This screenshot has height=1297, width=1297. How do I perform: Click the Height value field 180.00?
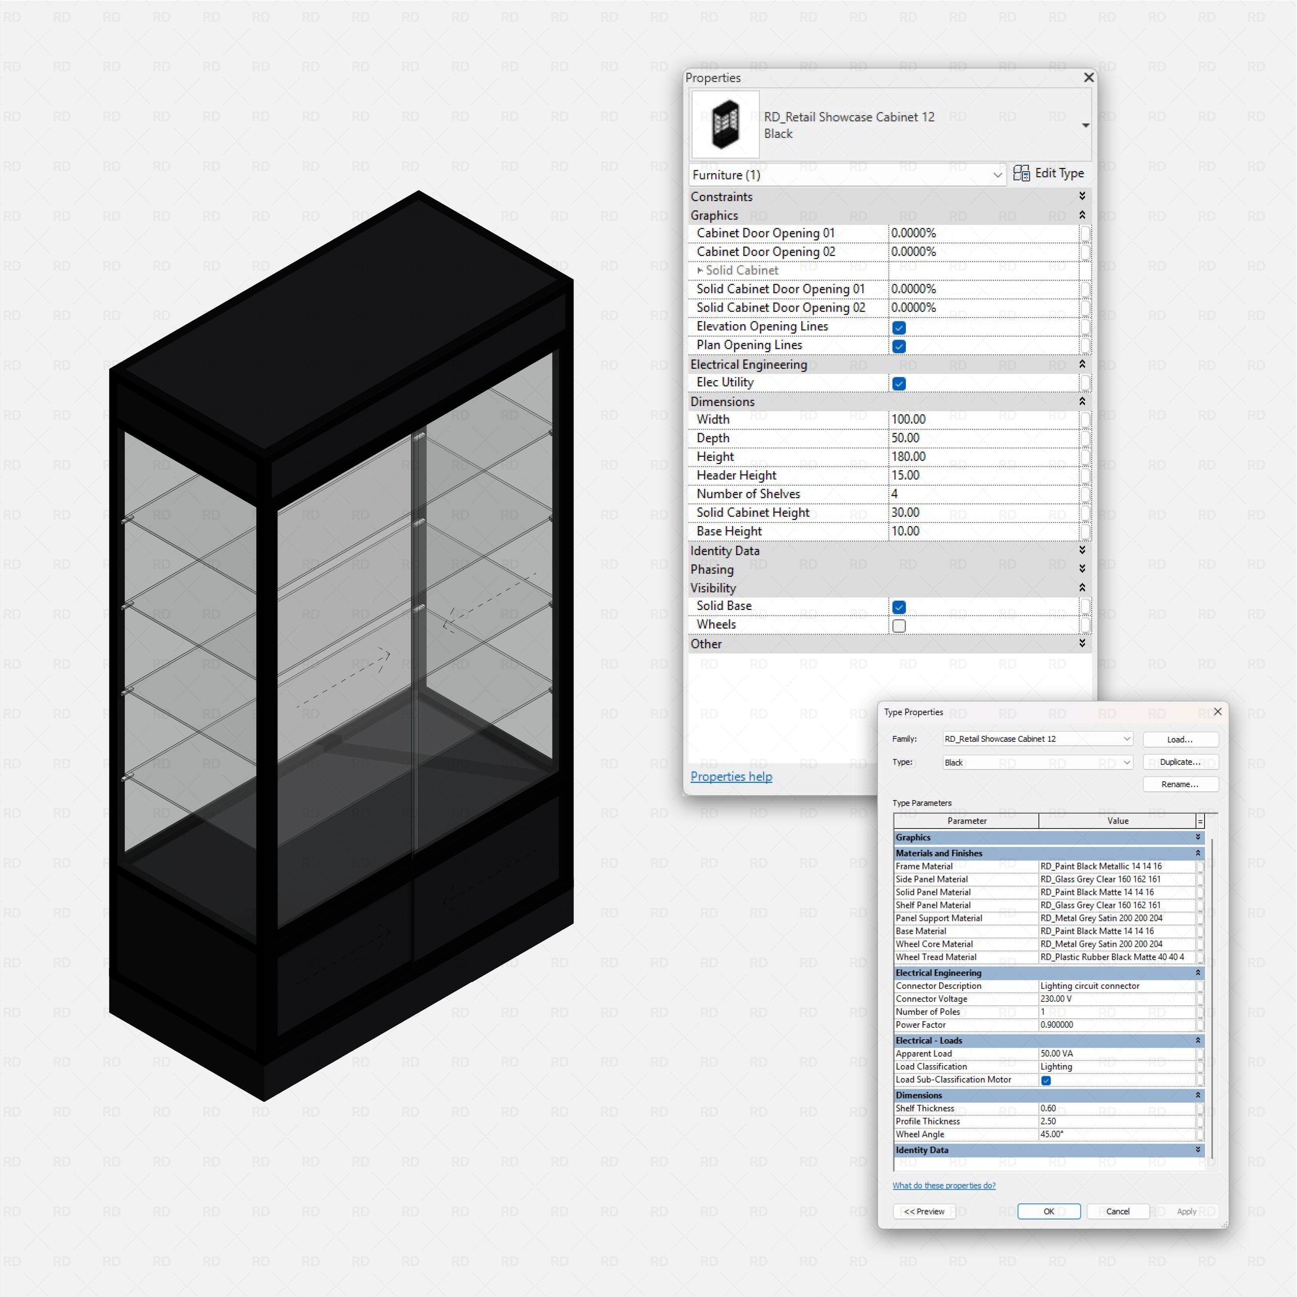[984, 456]
